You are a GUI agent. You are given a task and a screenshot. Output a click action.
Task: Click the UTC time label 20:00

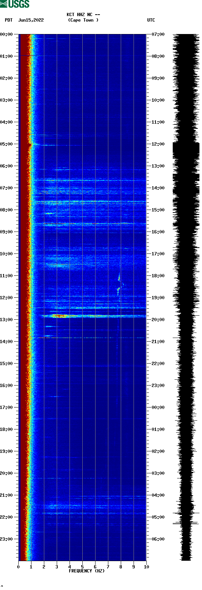[158, 320]
